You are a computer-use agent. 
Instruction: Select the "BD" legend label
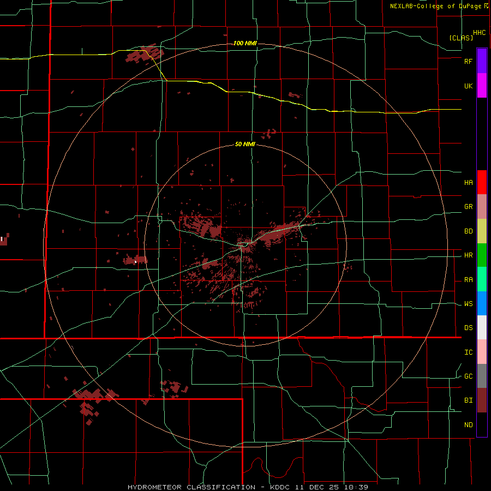pos(468,231)
